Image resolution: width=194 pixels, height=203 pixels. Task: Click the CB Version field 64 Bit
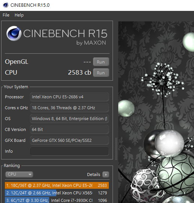[x=69, y=129]
